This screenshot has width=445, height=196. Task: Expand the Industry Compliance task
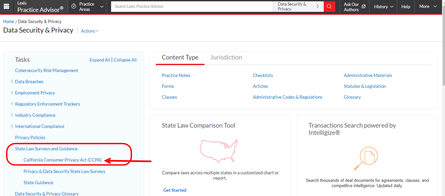(12, 115)
